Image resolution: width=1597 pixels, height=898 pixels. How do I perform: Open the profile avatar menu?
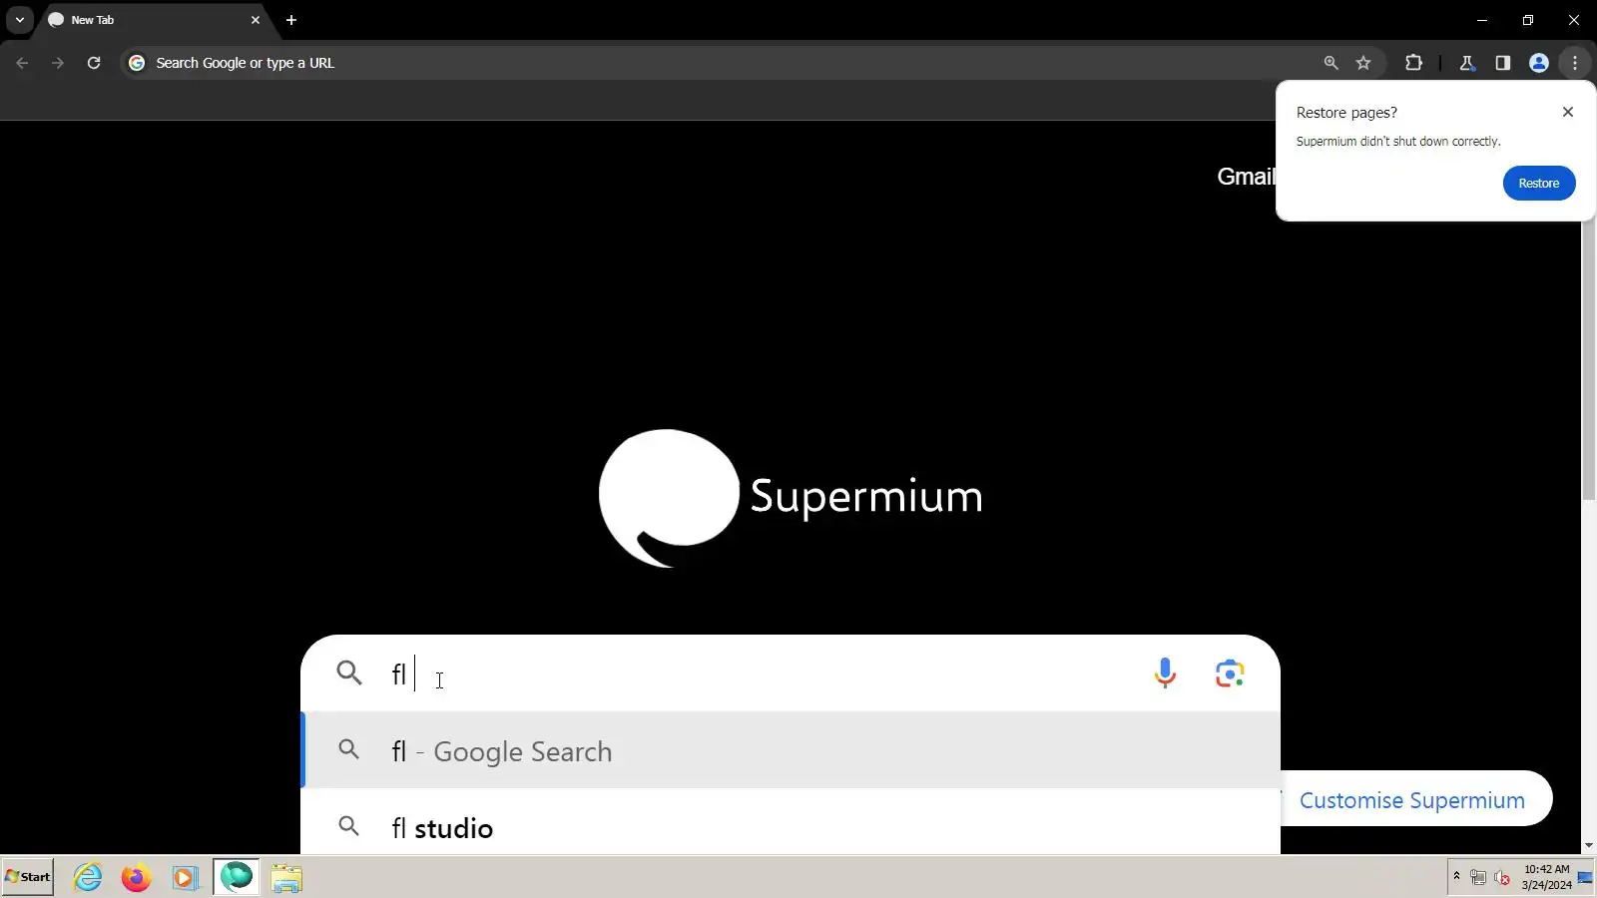pos(1539,63)
